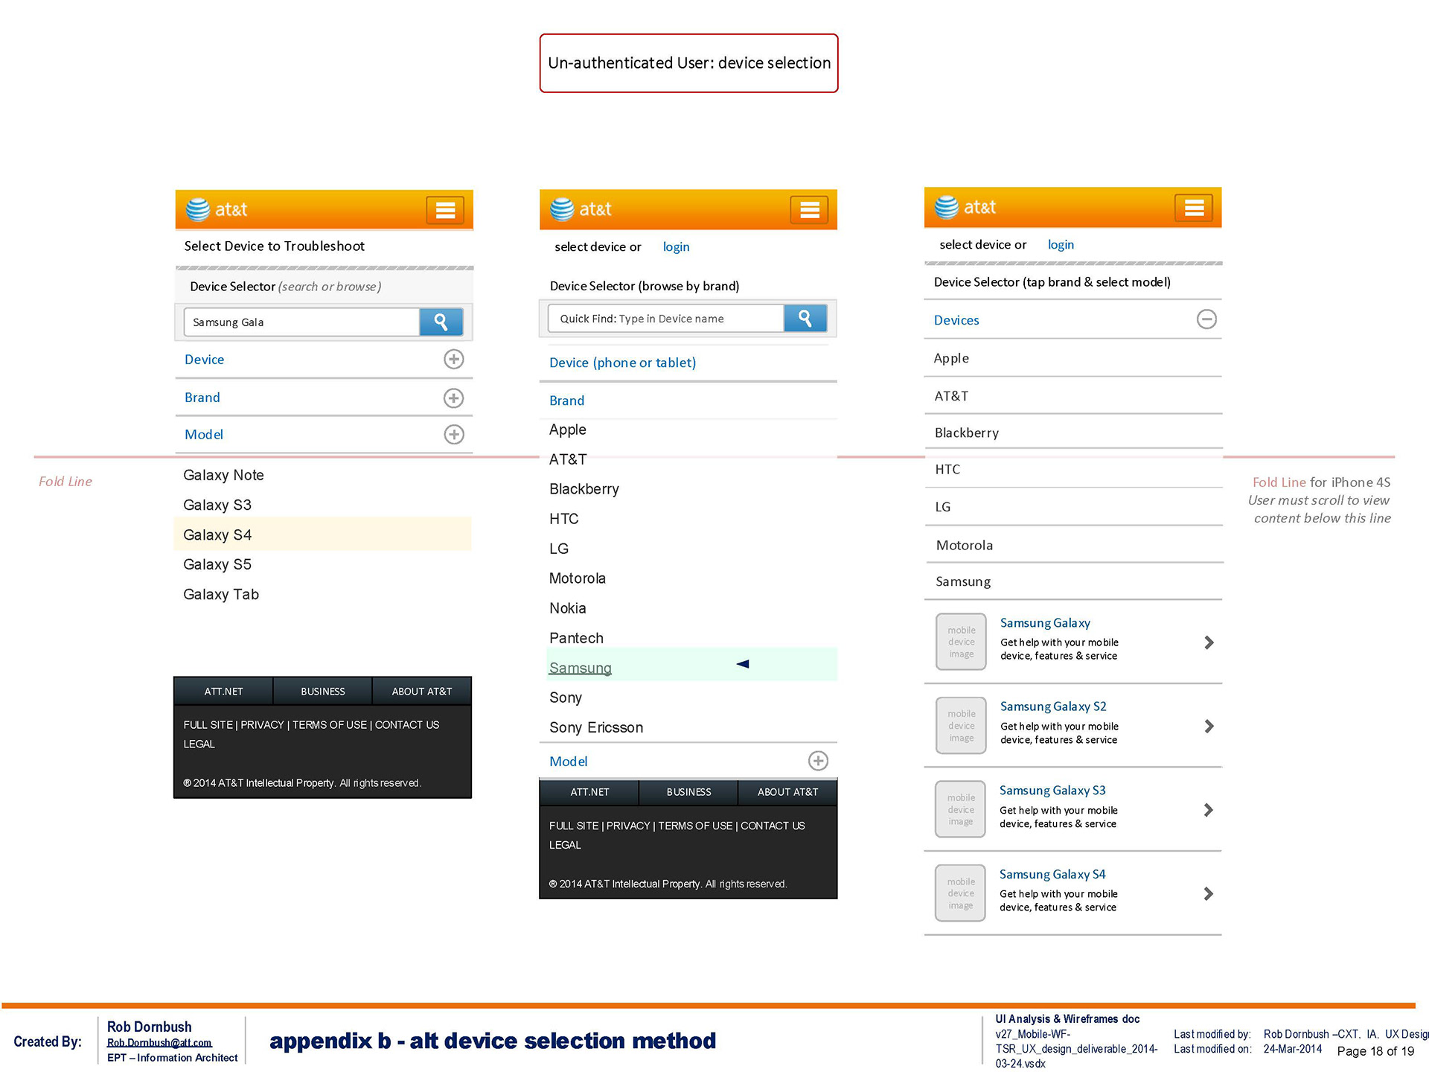Select Samsung in middle brand list

[581, 668]
